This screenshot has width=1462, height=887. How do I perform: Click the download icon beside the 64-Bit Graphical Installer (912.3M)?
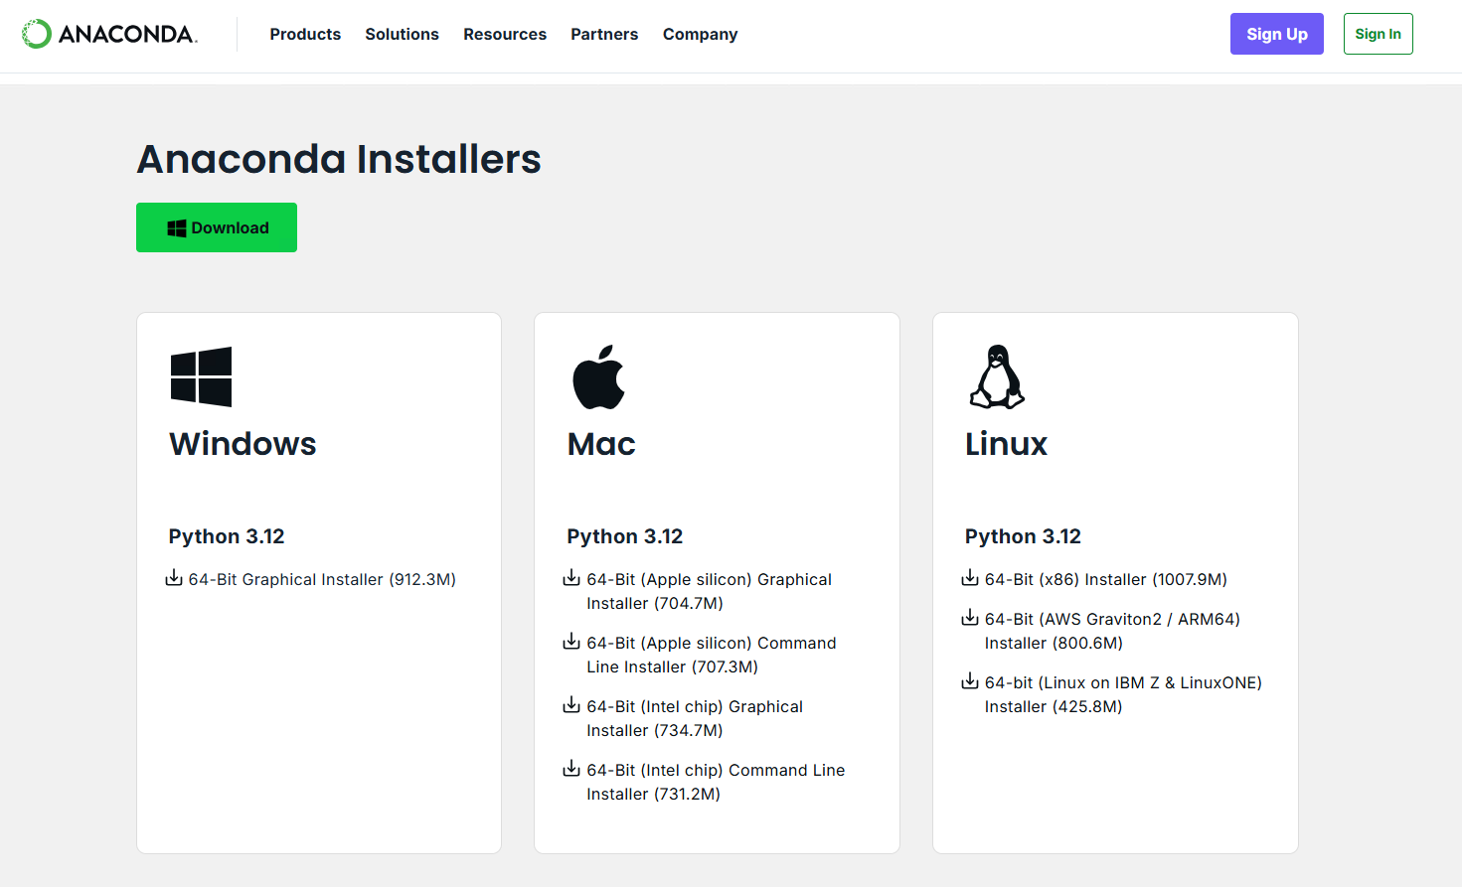174,578
